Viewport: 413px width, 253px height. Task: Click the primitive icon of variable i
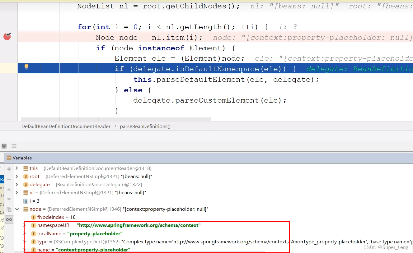coord(26,201)
